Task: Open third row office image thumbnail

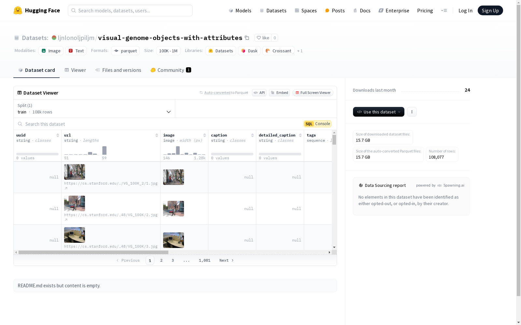Action: pyautogui.click(x=174, y=240)
